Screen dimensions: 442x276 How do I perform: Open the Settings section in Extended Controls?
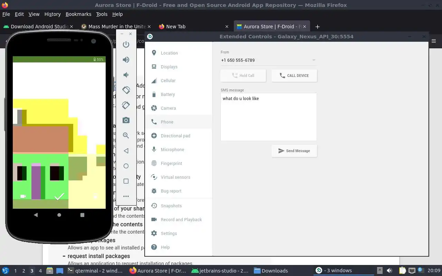click(178, 233)
